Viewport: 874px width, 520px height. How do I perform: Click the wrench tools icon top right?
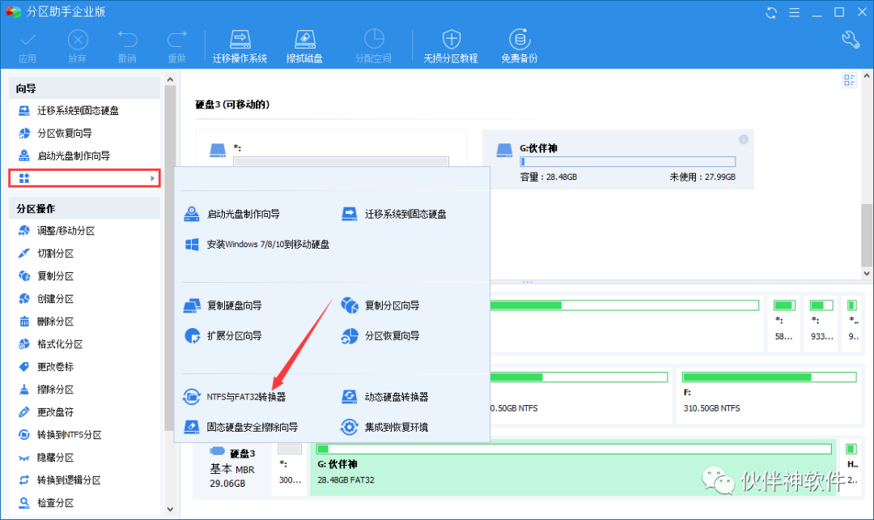850,38
